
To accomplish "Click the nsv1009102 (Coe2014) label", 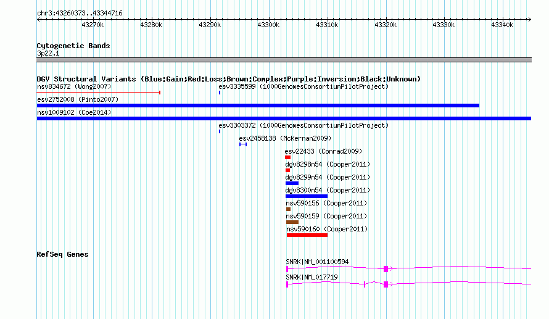I will coord(74,112).
